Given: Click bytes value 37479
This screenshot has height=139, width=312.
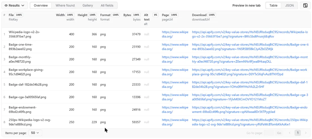Looking at the screenshot, I should pos(136,34).
